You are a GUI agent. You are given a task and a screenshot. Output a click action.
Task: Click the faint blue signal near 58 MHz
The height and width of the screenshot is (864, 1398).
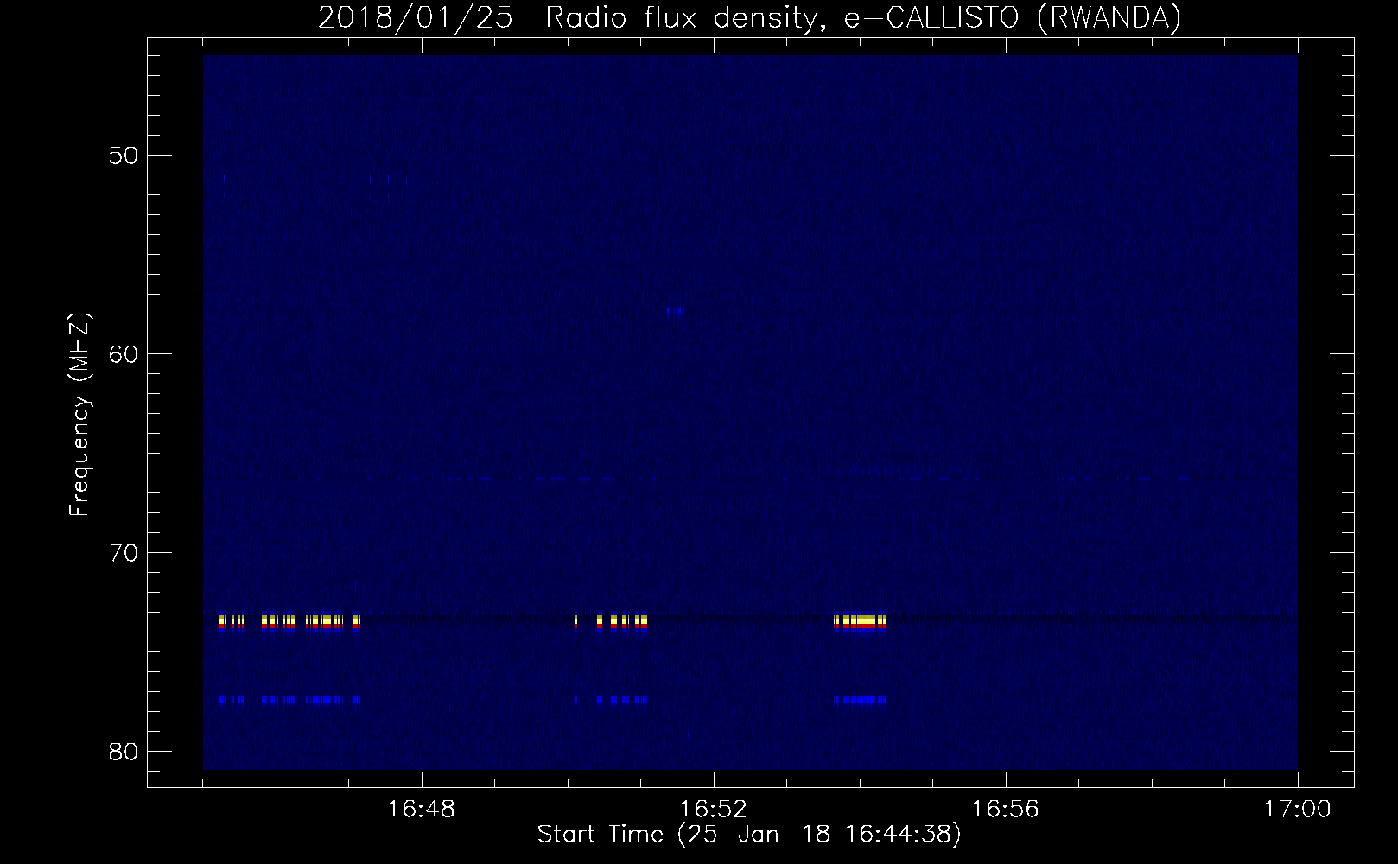tap(675, 312)
